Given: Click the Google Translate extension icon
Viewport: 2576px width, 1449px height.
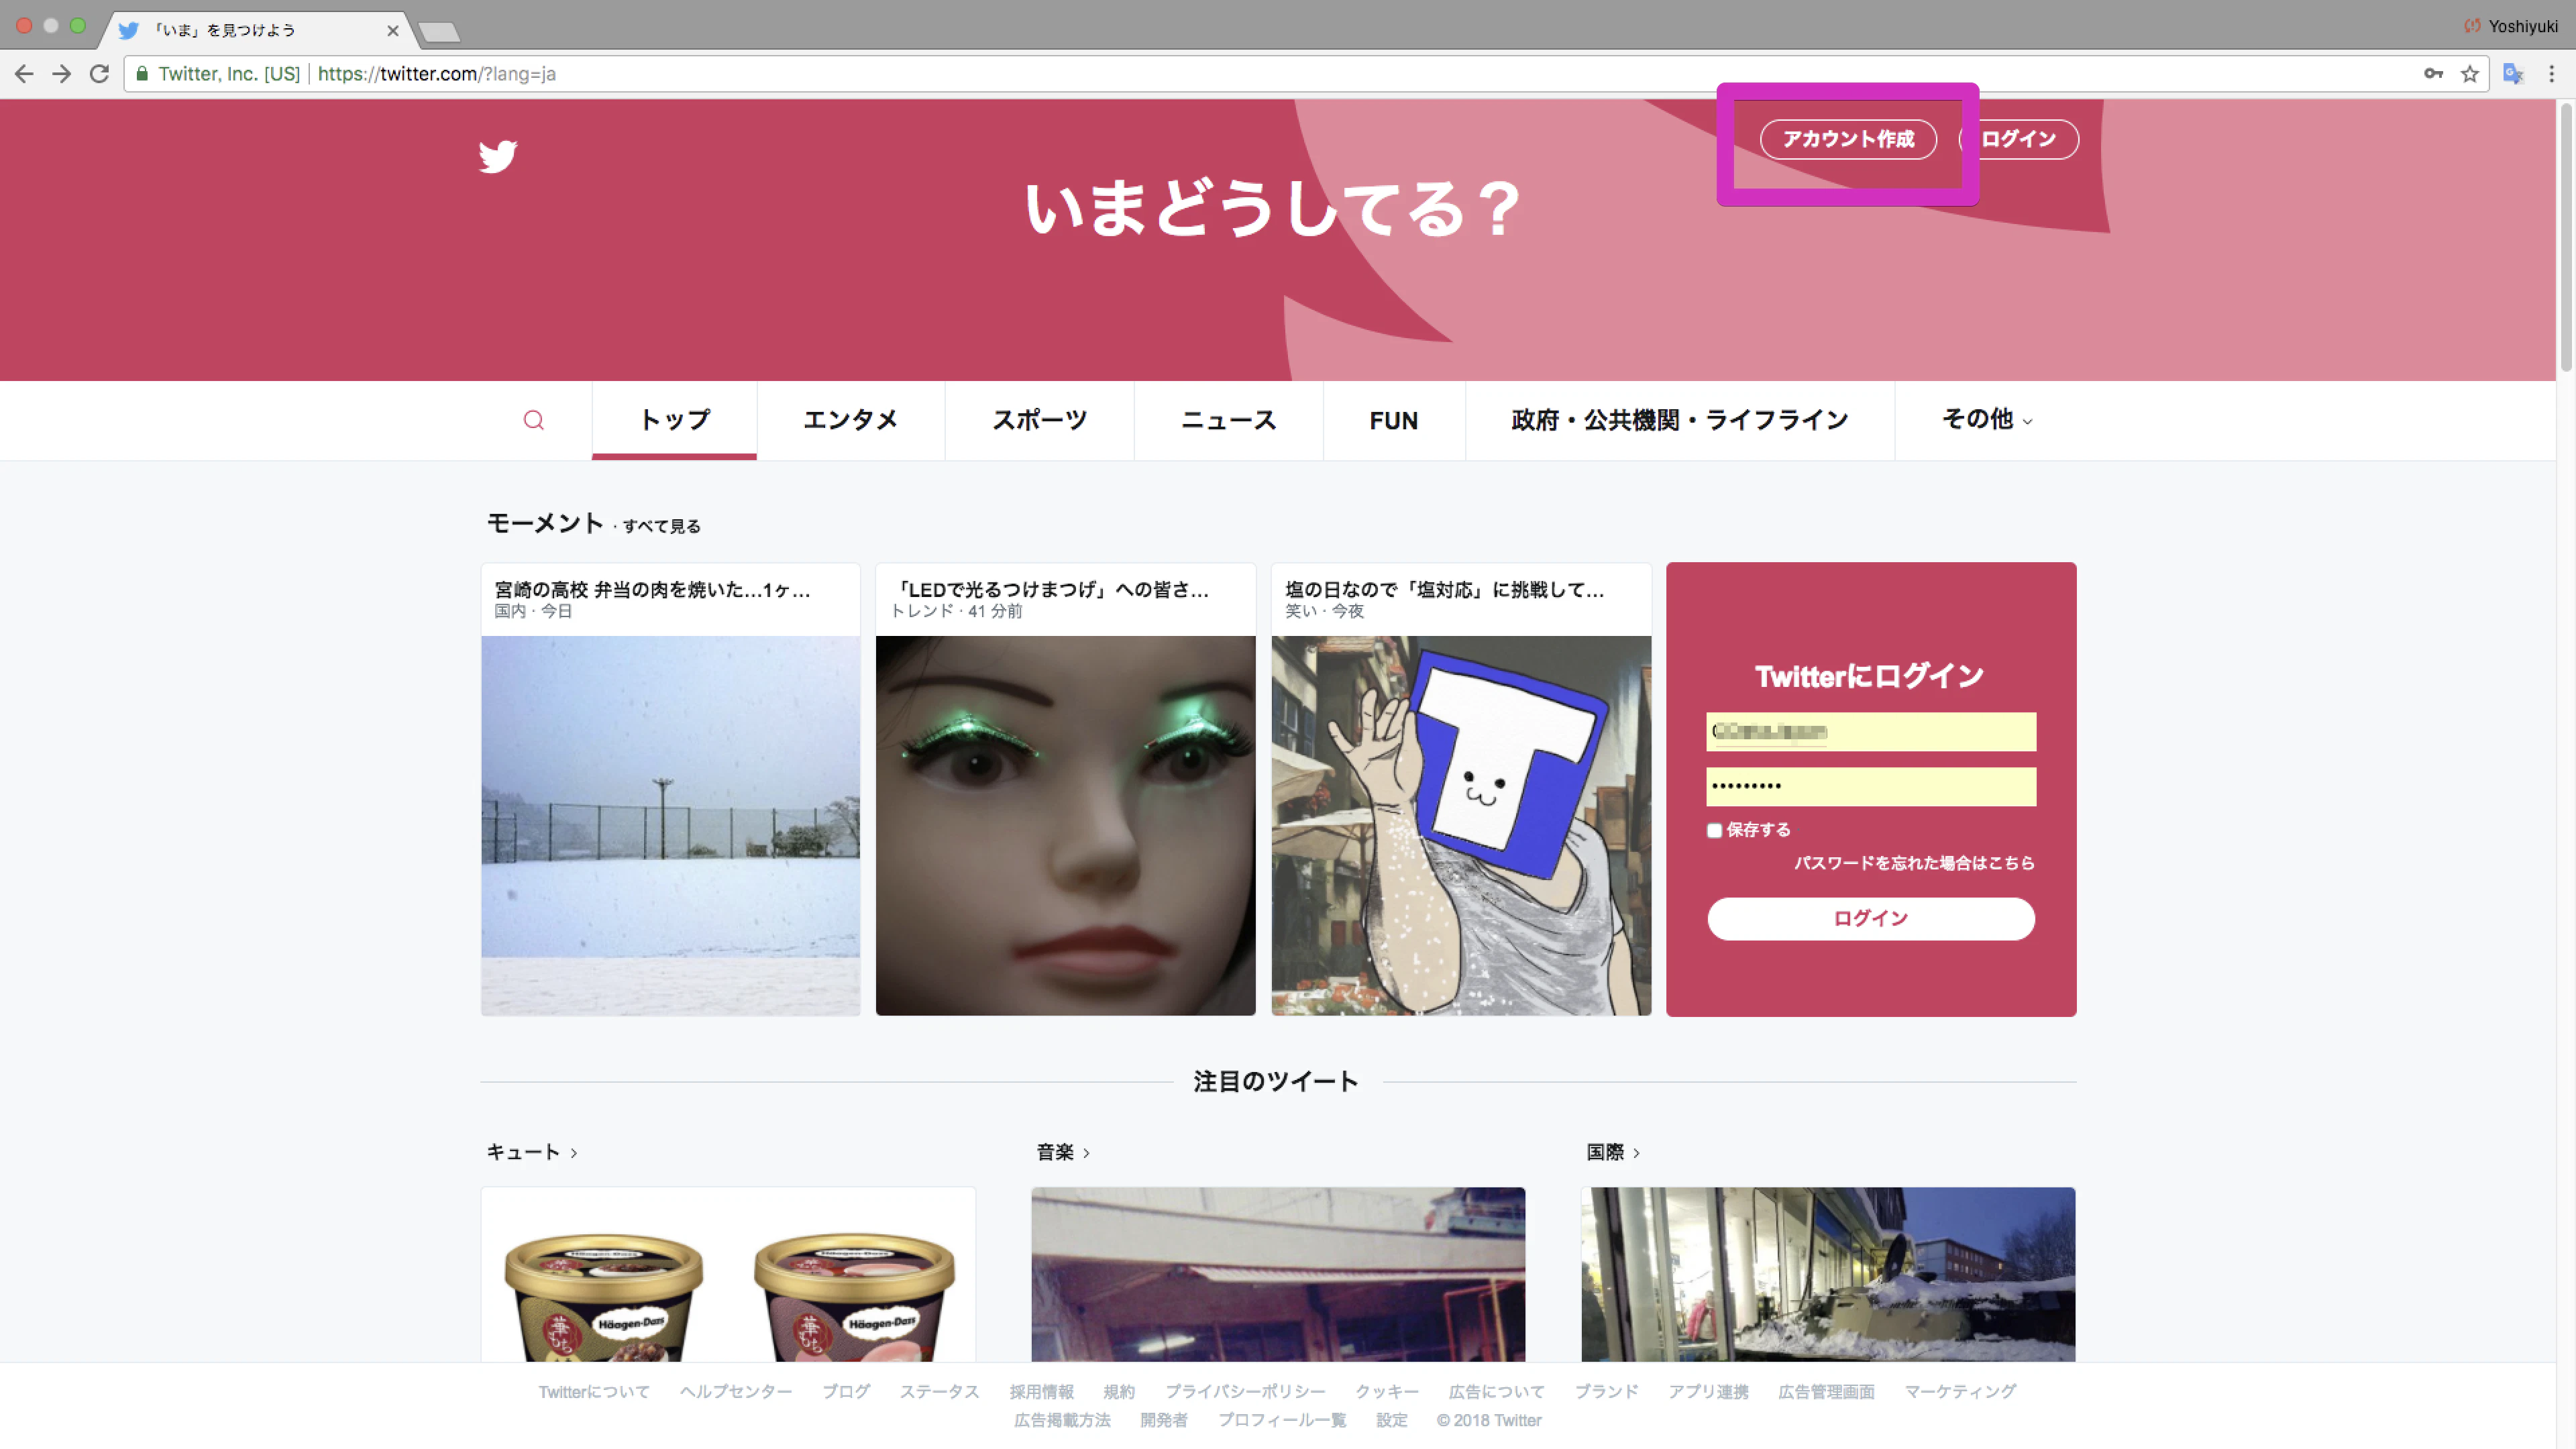Looking at the screenshot, I should [2513, 73].
